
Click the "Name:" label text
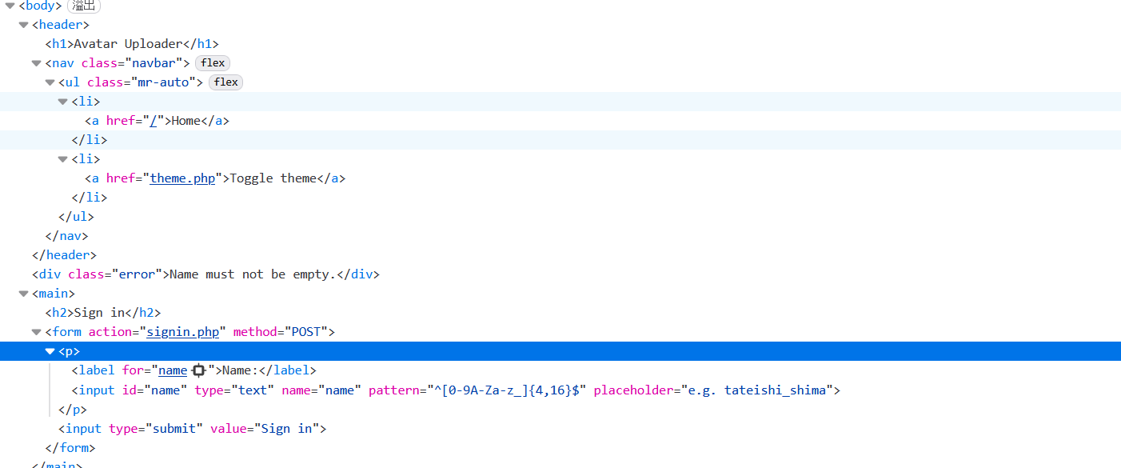point(241,370)
